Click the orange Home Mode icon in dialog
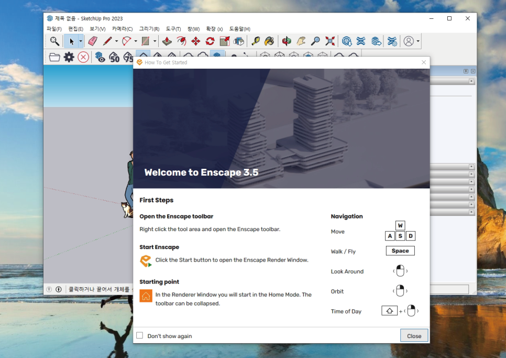Screen dimensions: 506x358 tap(146, 296)
